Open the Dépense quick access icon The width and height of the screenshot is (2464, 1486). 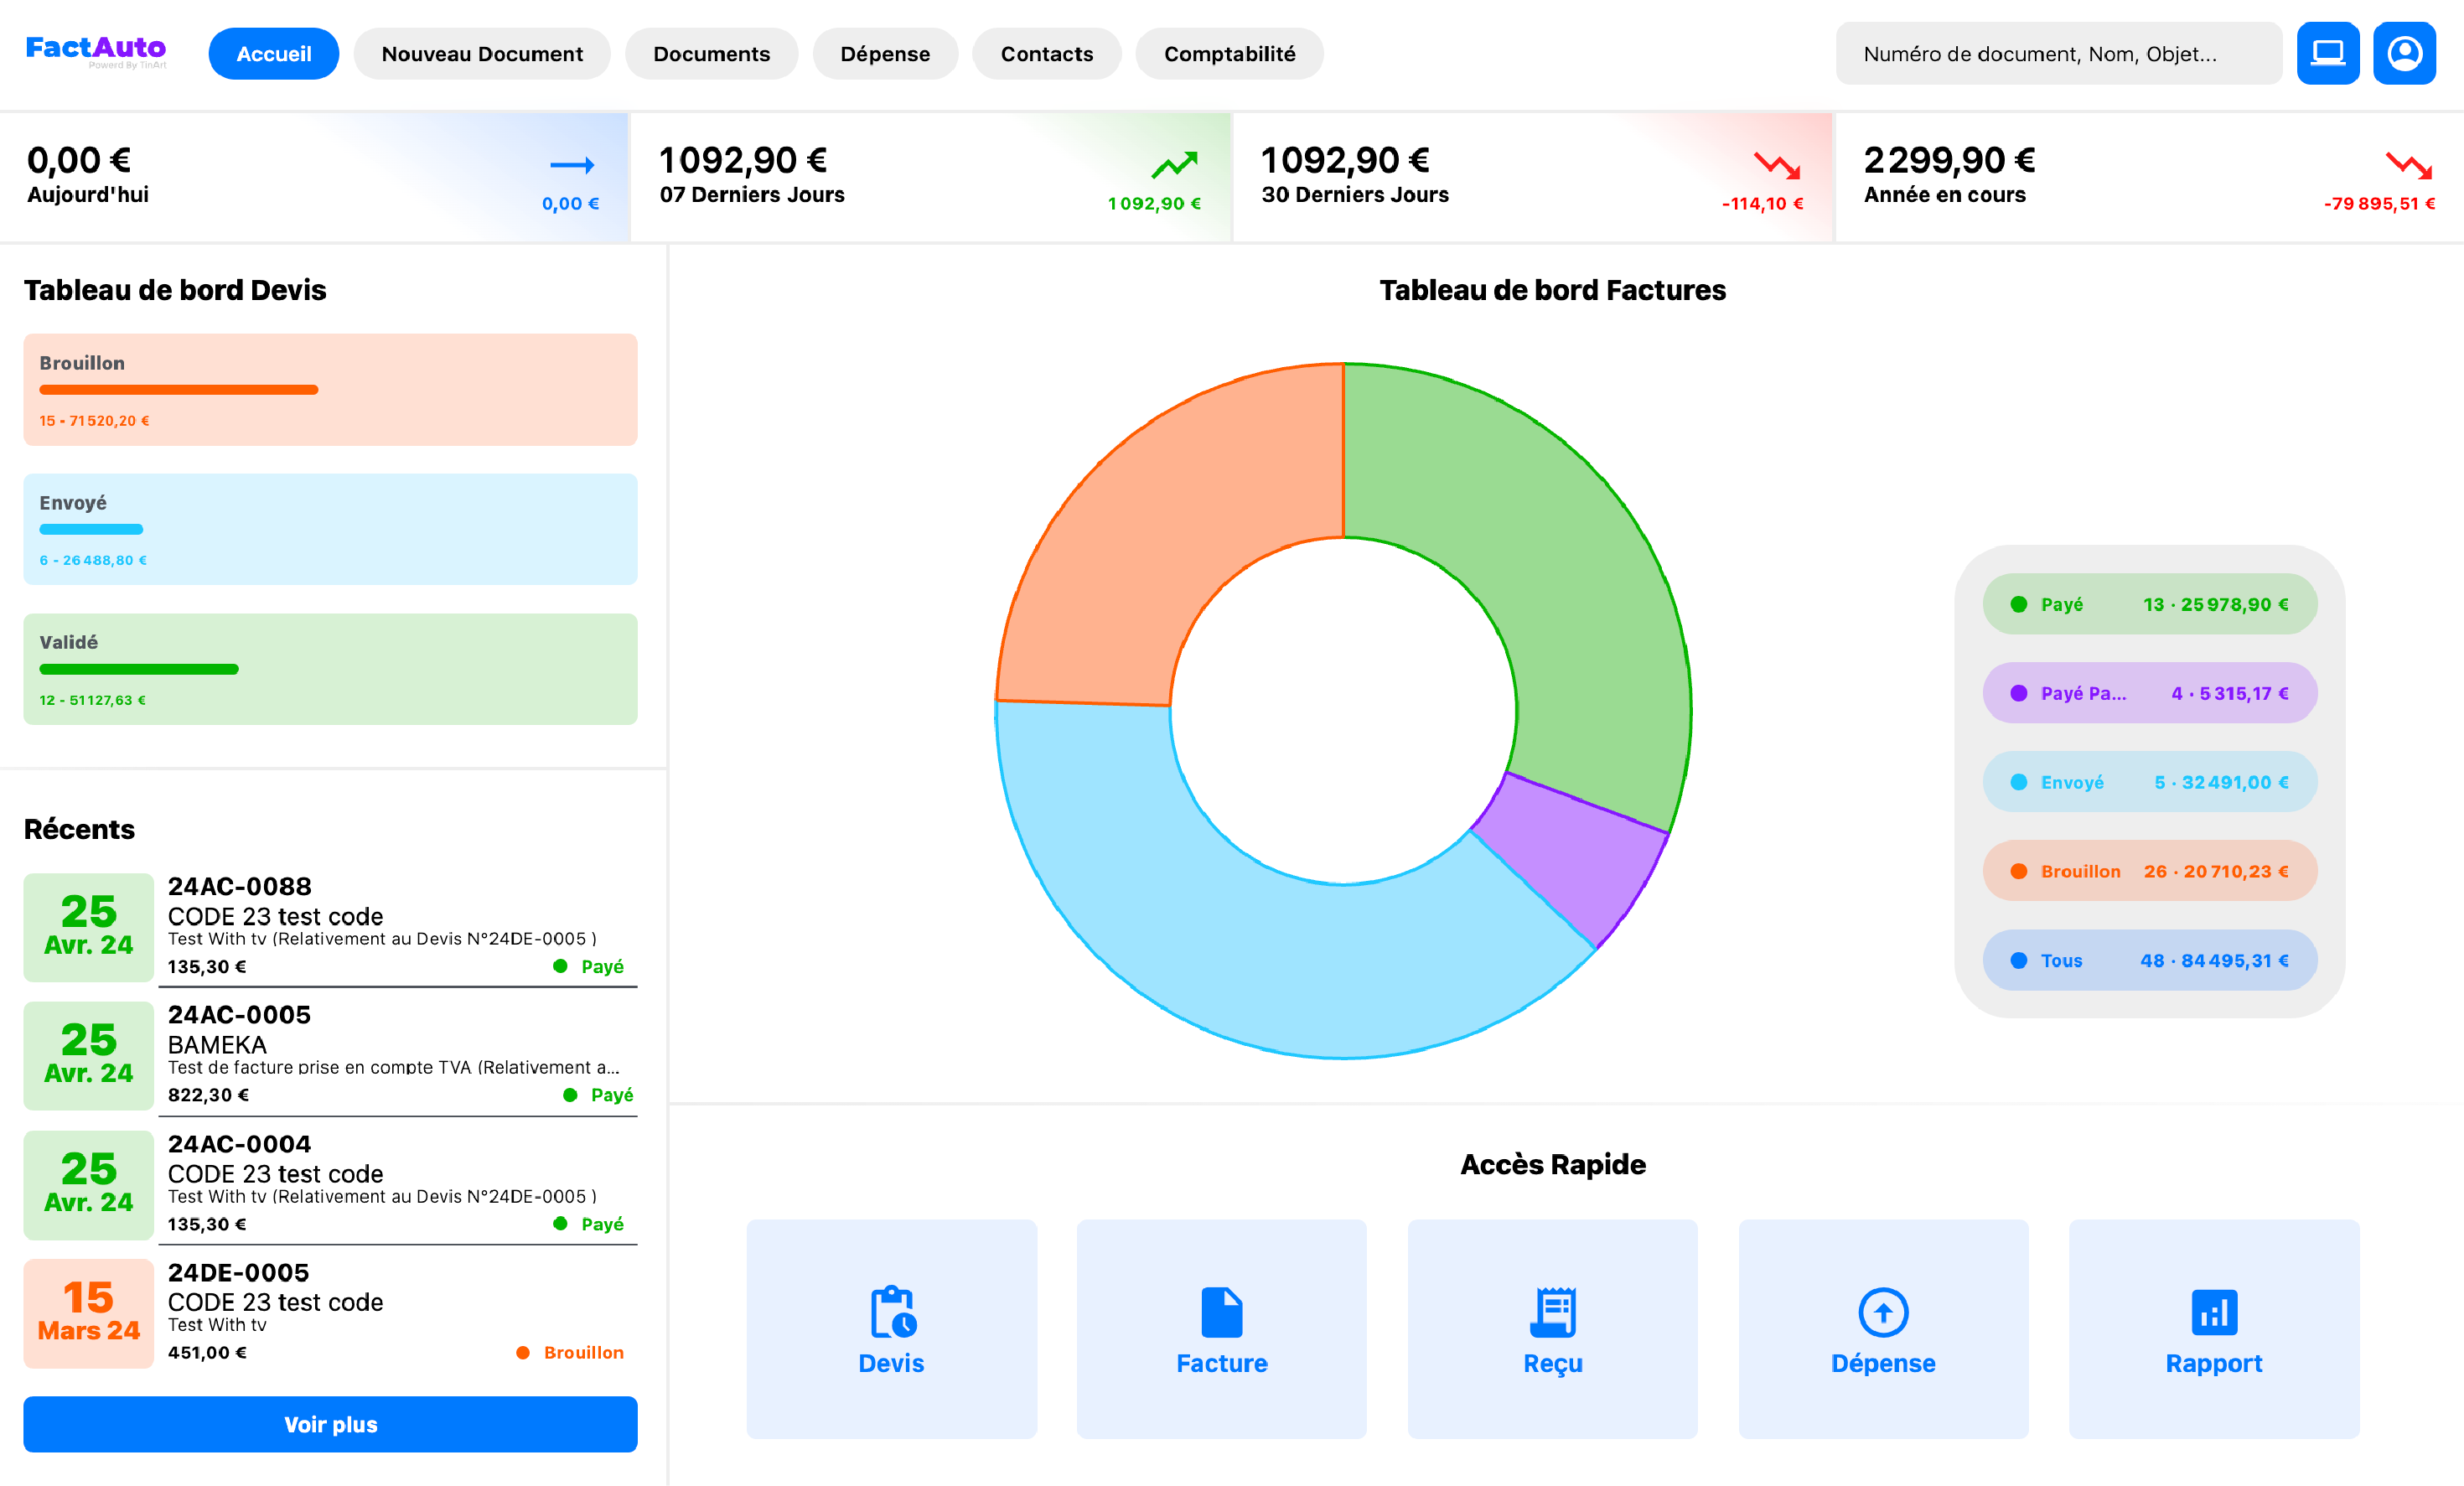pyautogui.click(x=1883, y=1311)
